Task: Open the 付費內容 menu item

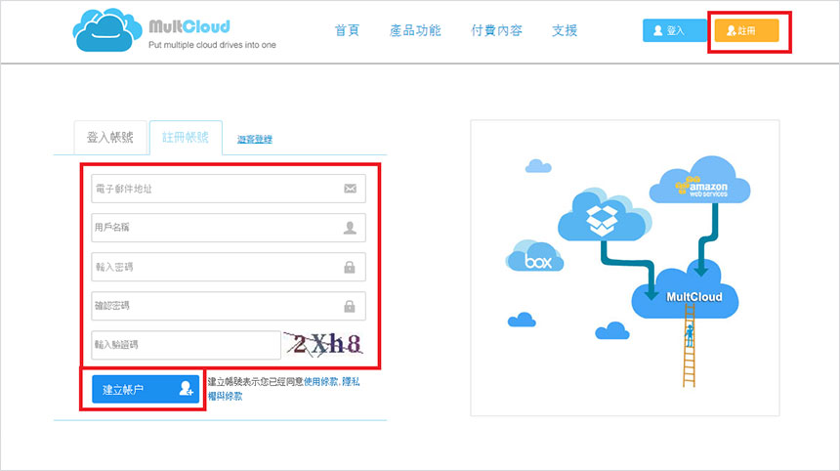Action: coord(496,30)
